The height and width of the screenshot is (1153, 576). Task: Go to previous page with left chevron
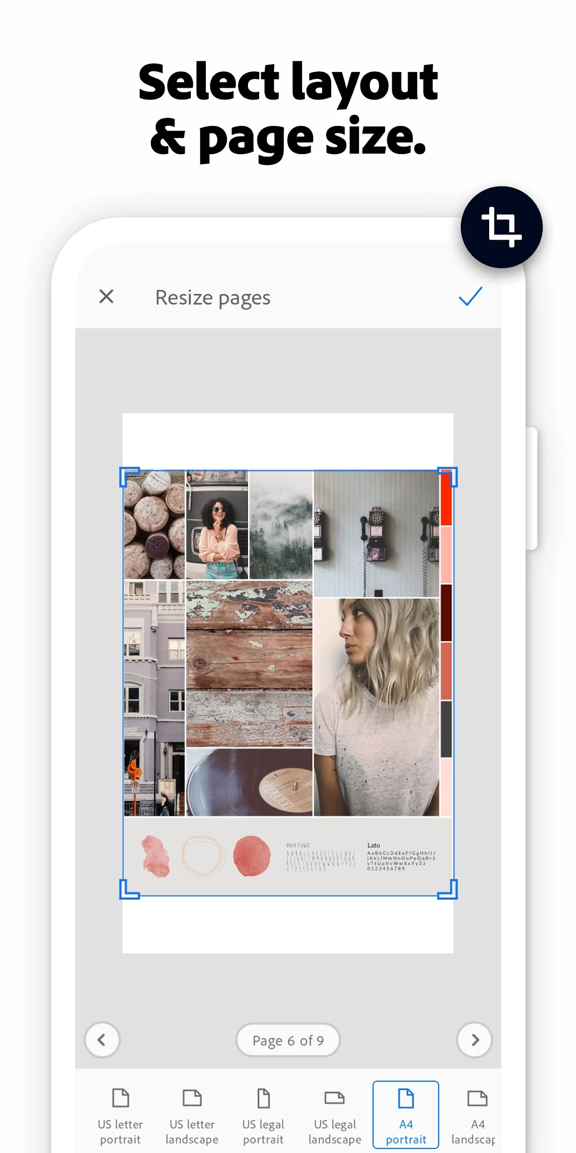pyautogui.click(x=102, y=1040)
